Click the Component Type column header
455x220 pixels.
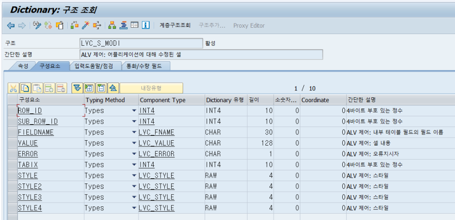pos(172,100)
